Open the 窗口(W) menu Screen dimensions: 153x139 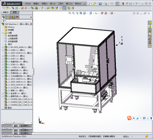click(x=69, y=4)
